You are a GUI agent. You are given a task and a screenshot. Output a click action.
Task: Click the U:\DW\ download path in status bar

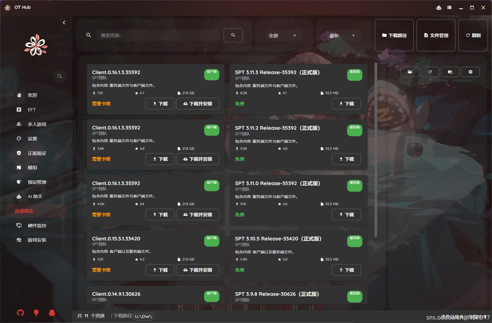click(144, 316)
